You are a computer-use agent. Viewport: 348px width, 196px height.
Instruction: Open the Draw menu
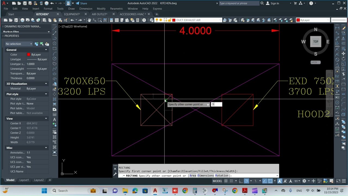coord(72,9)
